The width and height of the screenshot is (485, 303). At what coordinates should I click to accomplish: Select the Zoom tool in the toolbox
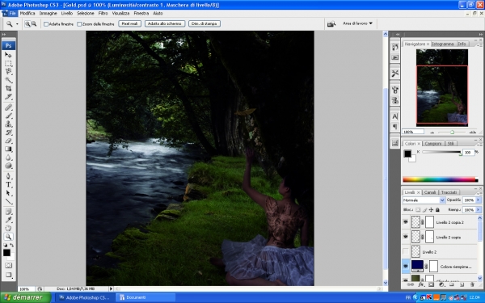coord(8,237)
